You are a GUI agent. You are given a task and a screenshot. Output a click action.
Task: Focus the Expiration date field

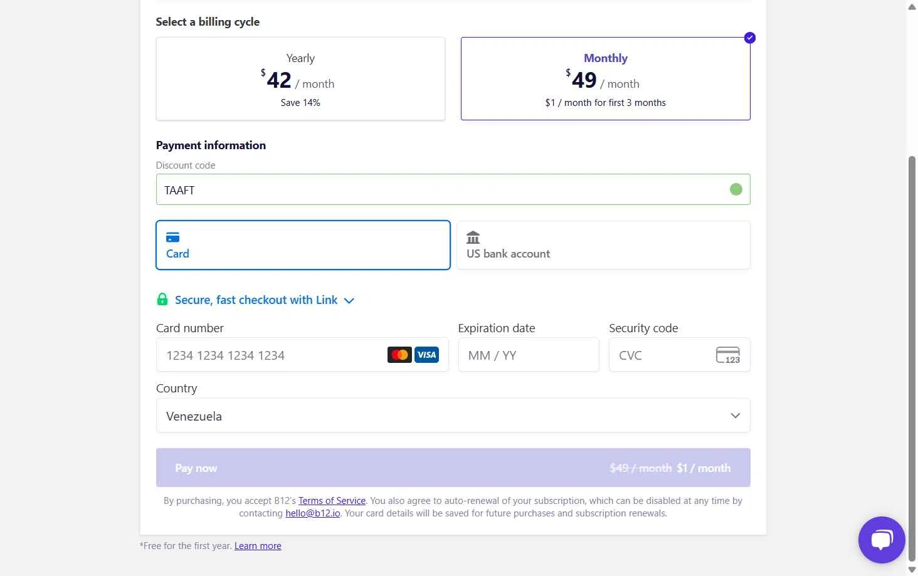[529, 355]
